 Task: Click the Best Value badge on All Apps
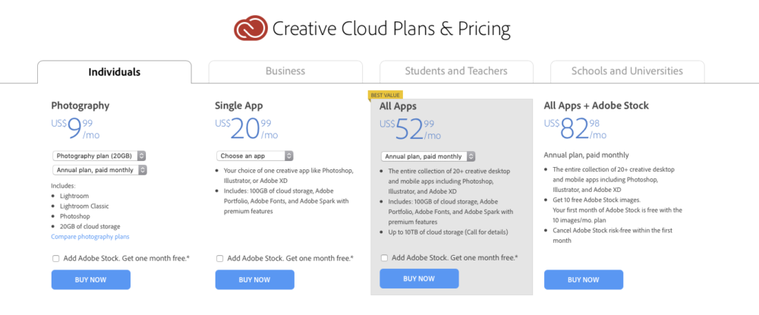(x=386, y=95)
